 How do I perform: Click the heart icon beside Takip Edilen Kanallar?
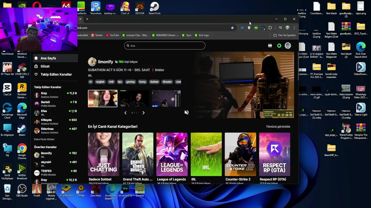coord(36,74)
